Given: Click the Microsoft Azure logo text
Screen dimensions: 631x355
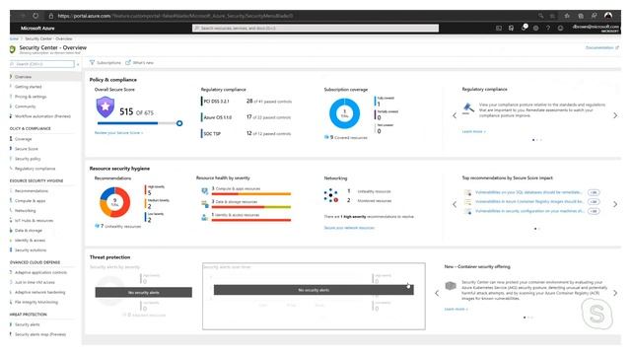Looking at the screenshot, I should click(x=37, y=29).
